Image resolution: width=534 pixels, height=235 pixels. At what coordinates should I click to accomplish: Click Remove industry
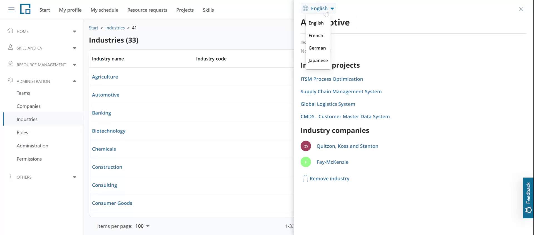click(x=330, y=178)
